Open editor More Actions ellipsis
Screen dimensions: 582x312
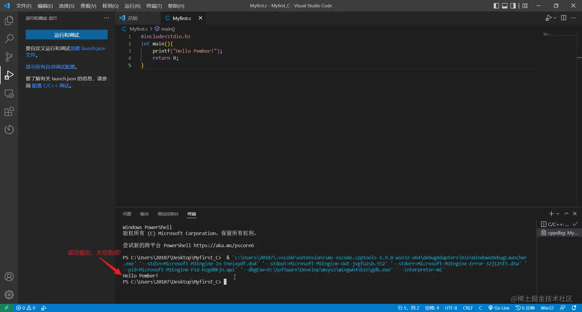pyautogui.click(x=574, y=18)
